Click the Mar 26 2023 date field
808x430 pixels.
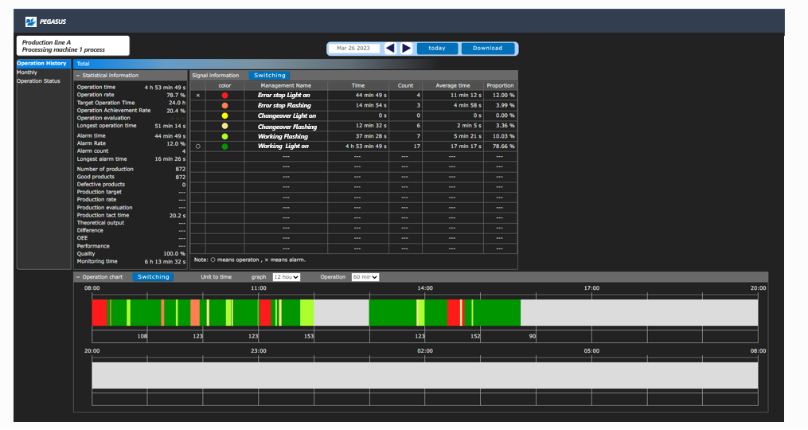click(x=353, y=49)
